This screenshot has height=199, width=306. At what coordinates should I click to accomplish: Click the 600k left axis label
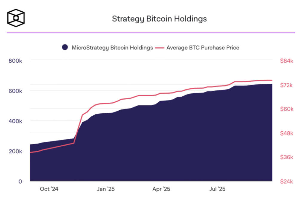(15, 91)
